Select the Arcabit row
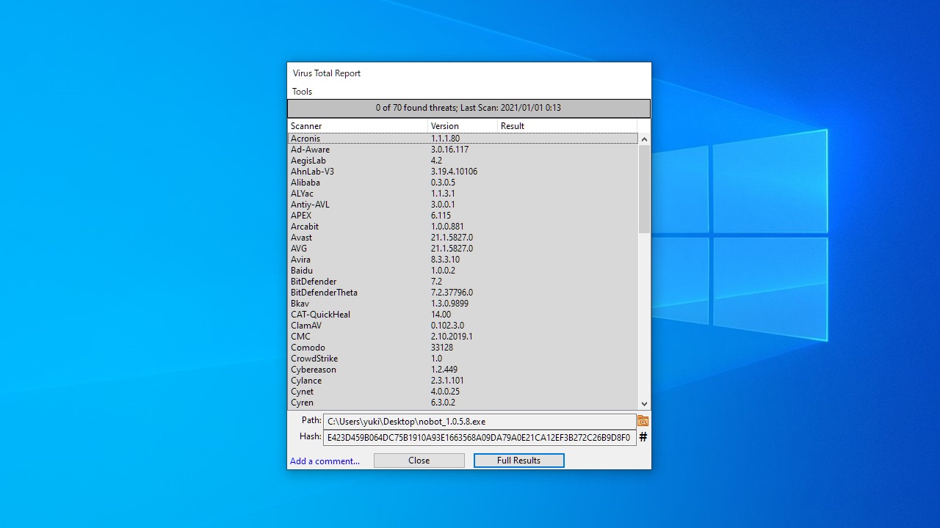 [463, 227]
